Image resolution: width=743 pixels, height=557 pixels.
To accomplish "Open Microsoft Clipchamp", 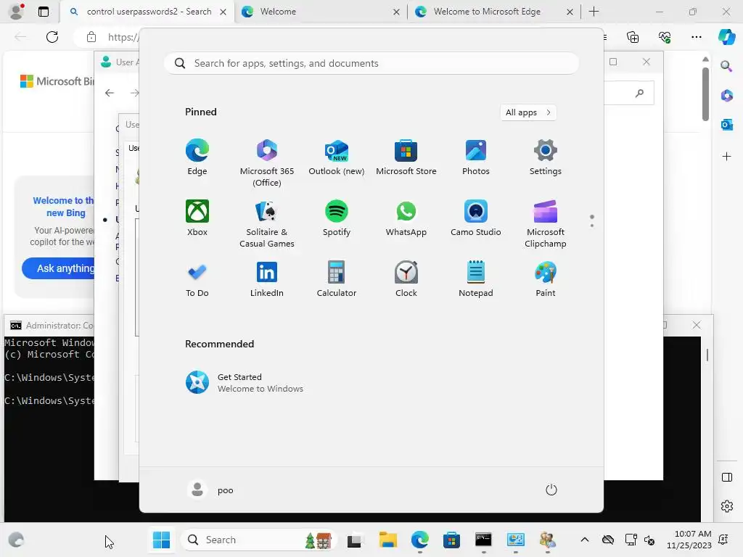I will (546, 223).
